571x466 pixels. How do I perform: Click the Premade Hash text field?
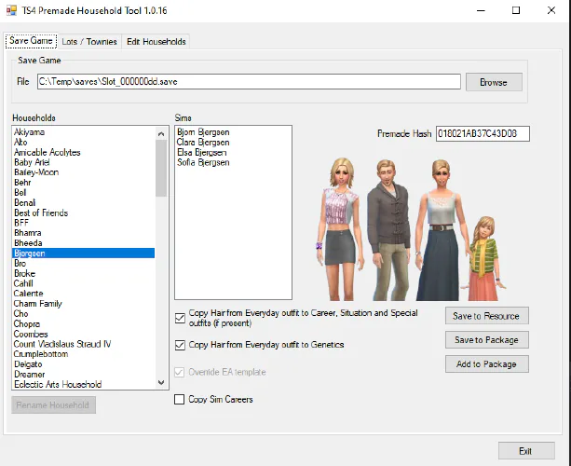[x=482, y=134]
